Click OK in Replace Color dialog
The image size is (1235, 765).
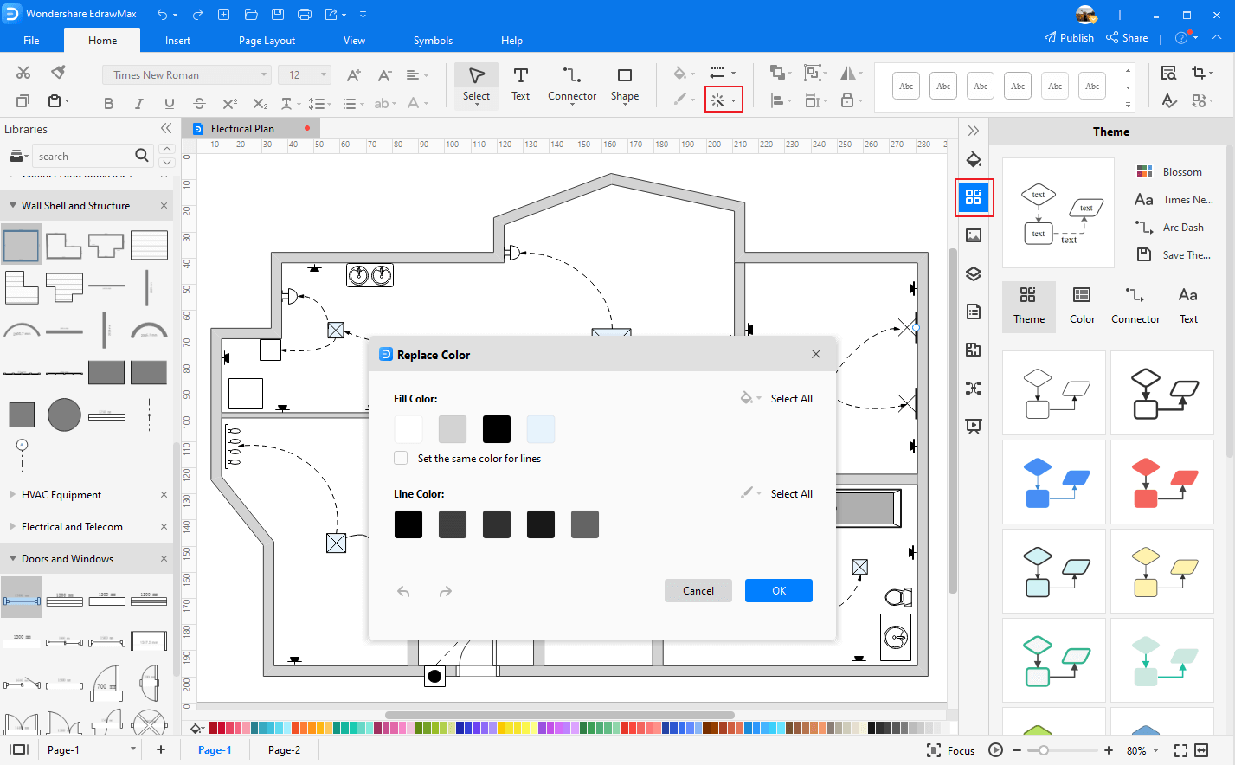click(x=779, y=590)
